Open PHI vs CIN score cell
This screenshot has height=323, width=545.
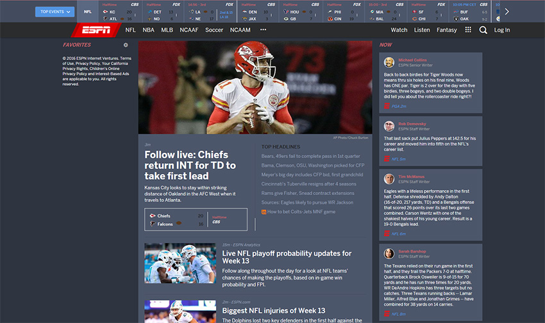coord(344,12)
